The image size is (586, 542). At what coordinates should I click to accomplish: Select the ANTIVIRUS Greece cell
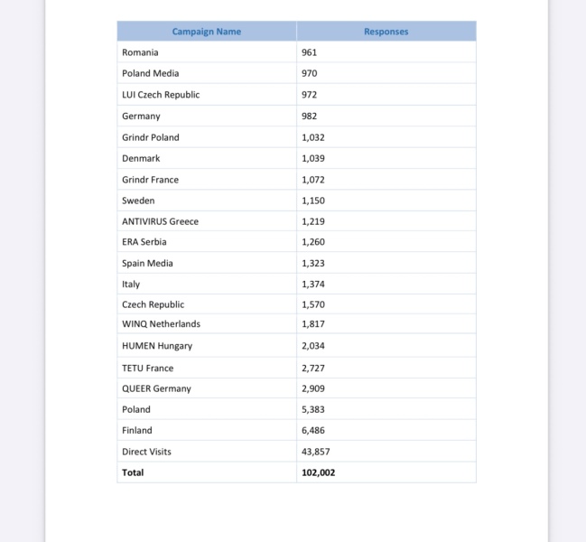161,221
